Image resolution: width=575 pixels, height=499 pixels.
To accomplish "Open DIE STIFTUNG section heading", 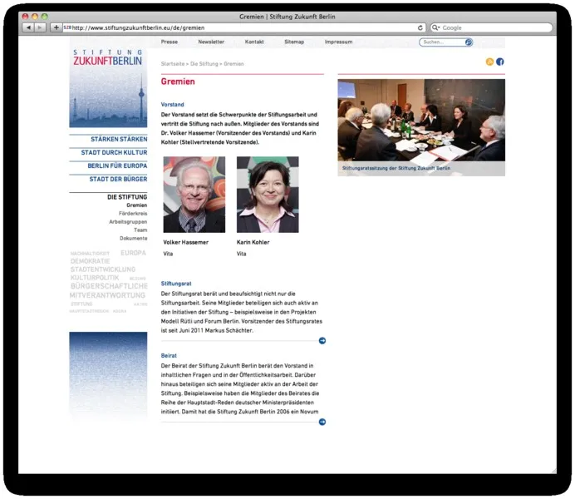I will coord(127,197).
